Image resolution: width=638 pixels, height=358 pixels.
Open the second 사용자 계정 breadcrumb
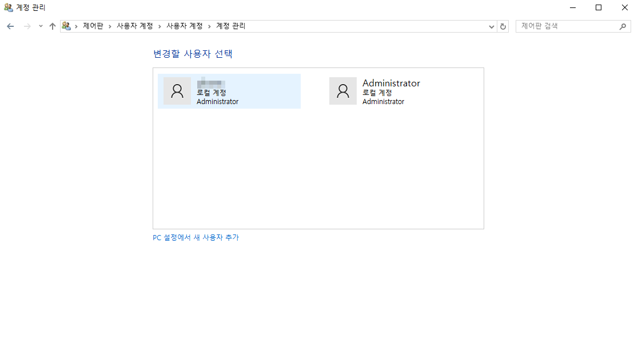[x=184, y=26]
